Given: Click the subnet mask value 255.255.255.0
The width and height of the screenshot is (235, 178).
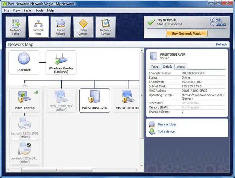Looking at the screenshot, I should [x=192, y=86].
